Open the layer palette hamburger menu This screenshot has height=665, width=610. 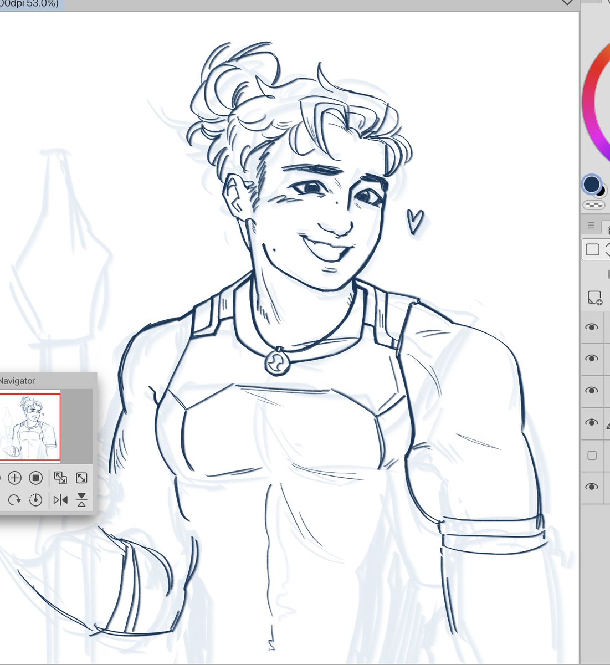click(x=591, y=226)
